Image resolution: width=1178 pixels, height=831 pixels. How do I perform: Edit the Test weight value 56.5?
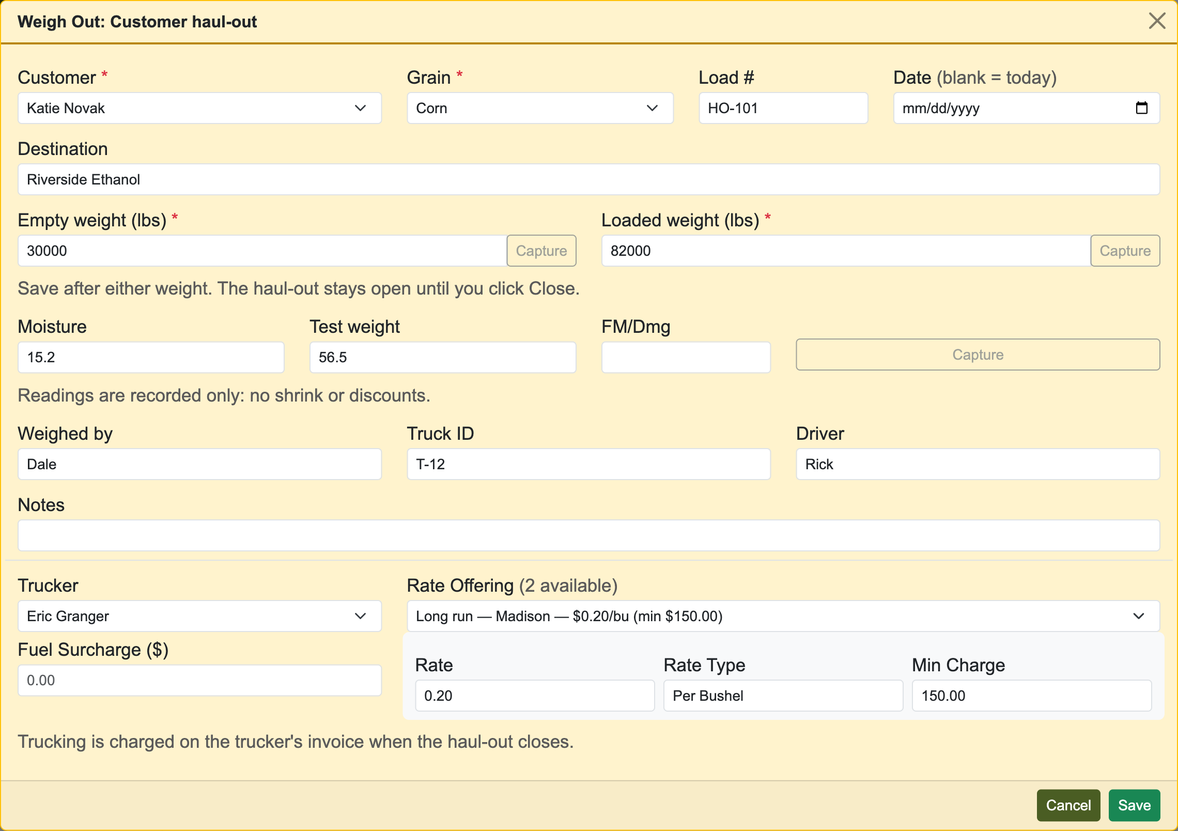point(443,357)
